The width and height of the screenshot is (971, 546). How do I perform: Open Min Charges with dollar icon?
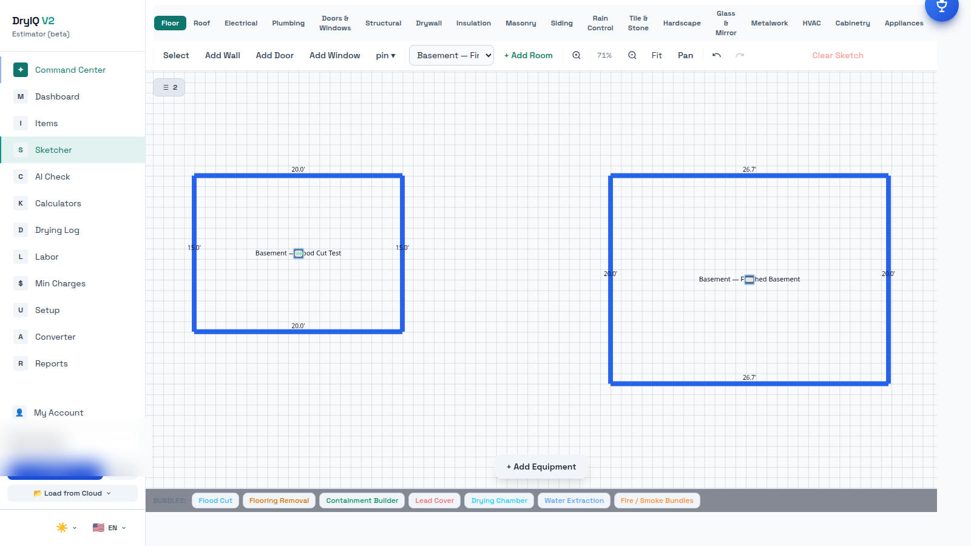coord(73,283)
